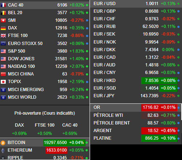Click the pre-opening FTSE 100 +0.50% value
Image resolution: width=182 pixels, height=160 pixels.
pos(45,134)
